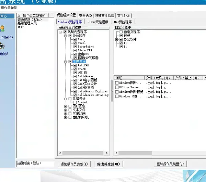This screenshot has height=182, width=206.
Task: Uncheck the Word program checkbox
Action: [x=75, y=39]
